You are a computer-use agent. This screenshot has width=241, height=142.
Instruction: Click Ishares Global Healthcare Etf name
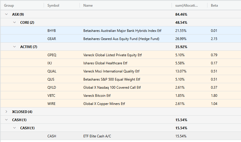click(105, 63)
